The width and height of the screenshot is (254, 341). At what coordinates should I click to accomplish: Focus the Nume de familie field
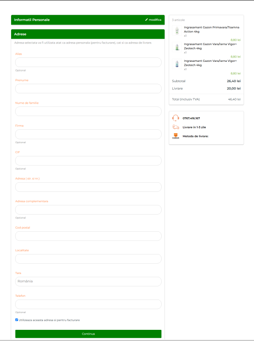[88, 111]
